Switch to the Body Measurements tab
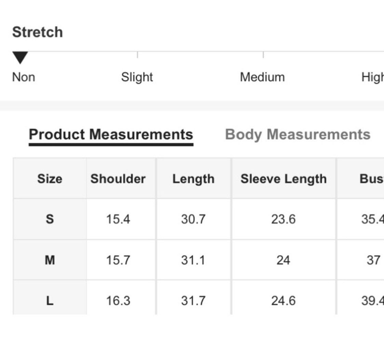This screenshot has height=341, width=384. coord(298,134)
